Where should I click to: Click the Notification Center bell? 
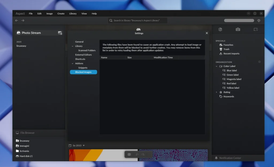216,158
